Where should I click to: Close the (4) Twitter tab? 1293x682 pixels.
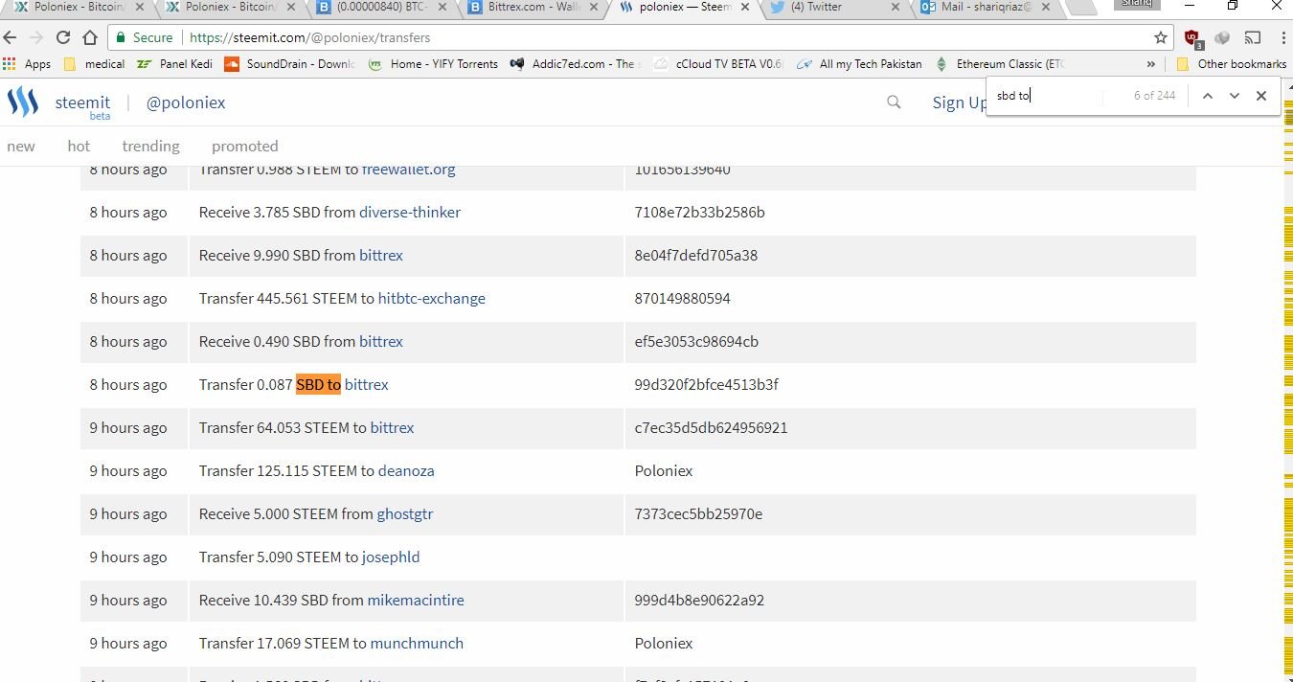point(896,8)
